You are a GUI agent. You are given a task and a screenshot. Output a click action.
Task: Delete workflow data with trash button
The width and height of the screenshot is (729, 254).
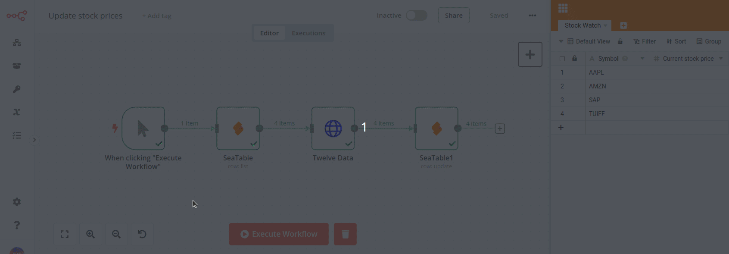345,234
